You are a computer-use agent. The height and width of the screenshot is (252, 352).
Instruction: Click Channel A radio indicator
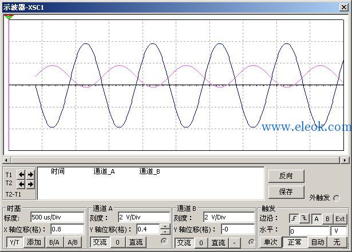164,241
